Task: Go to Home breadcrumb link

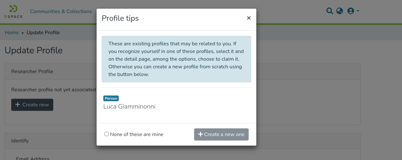Action: tap(12, 33)
